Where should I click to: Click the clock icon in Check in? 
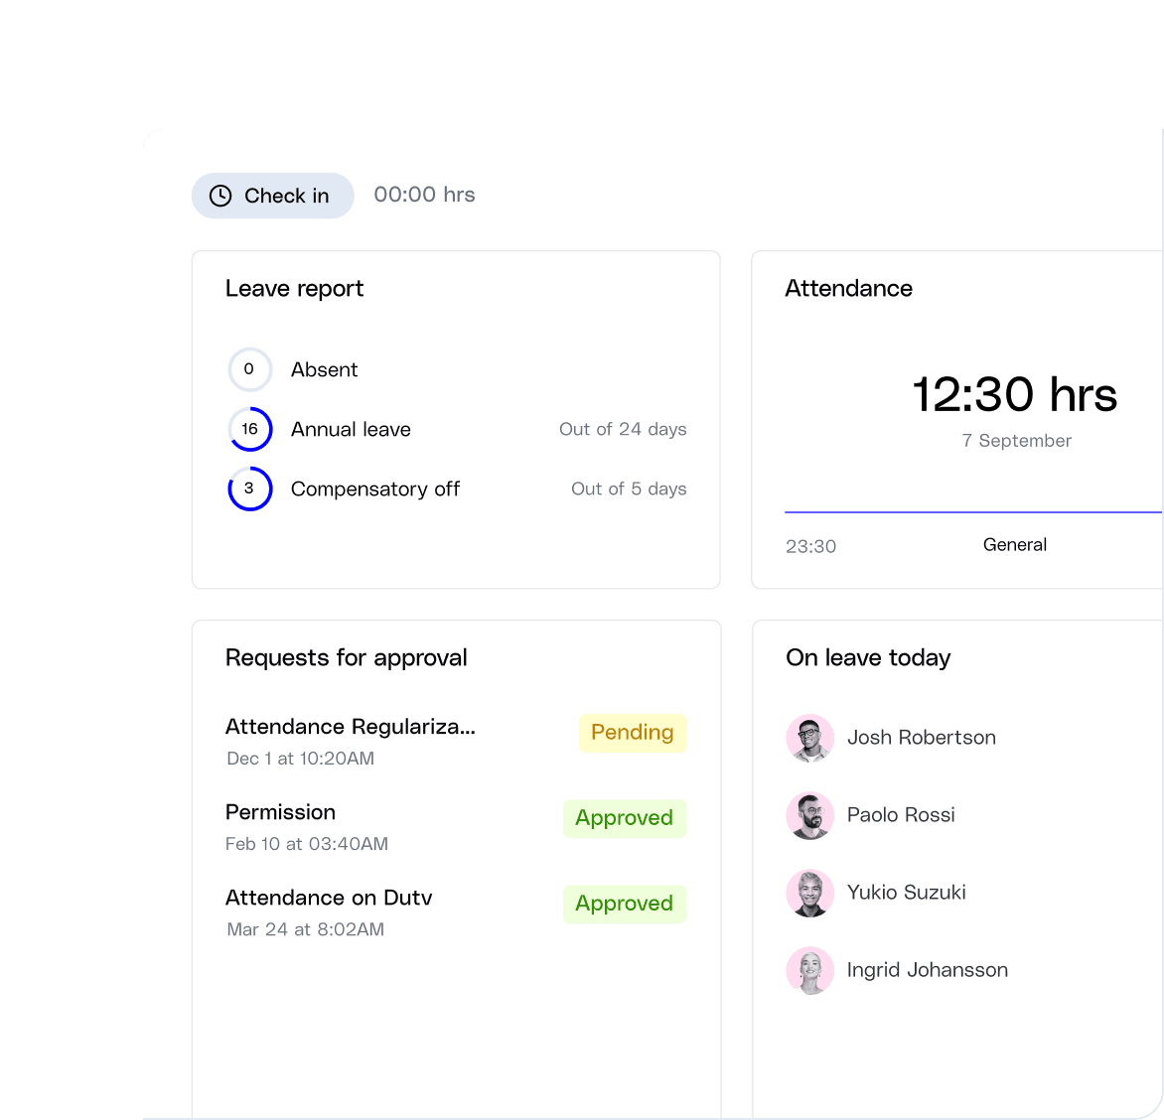point(220,196)
